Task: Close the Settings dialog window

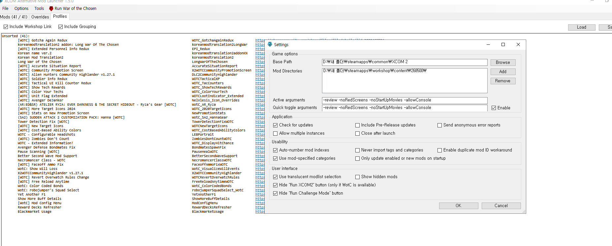Action: pyautogui.click(x=518, y=44)
